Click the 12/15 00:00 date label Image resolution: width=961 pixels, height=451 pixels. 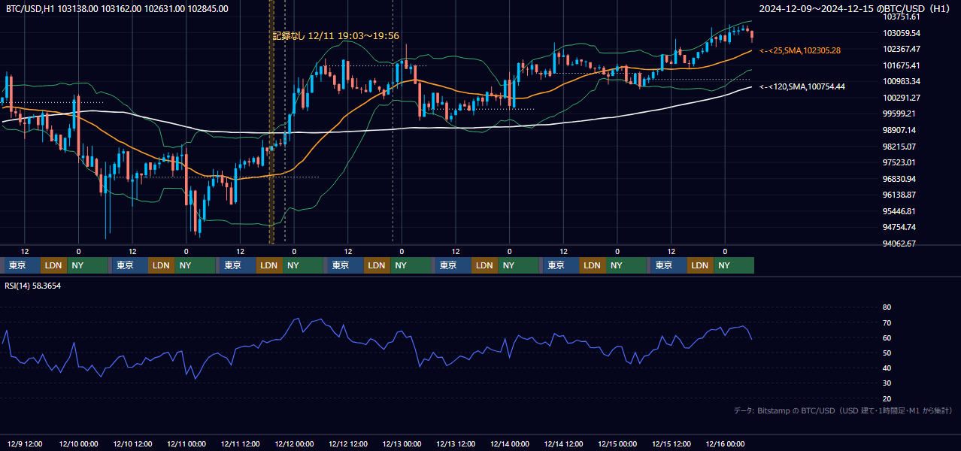tap(617, 443)
